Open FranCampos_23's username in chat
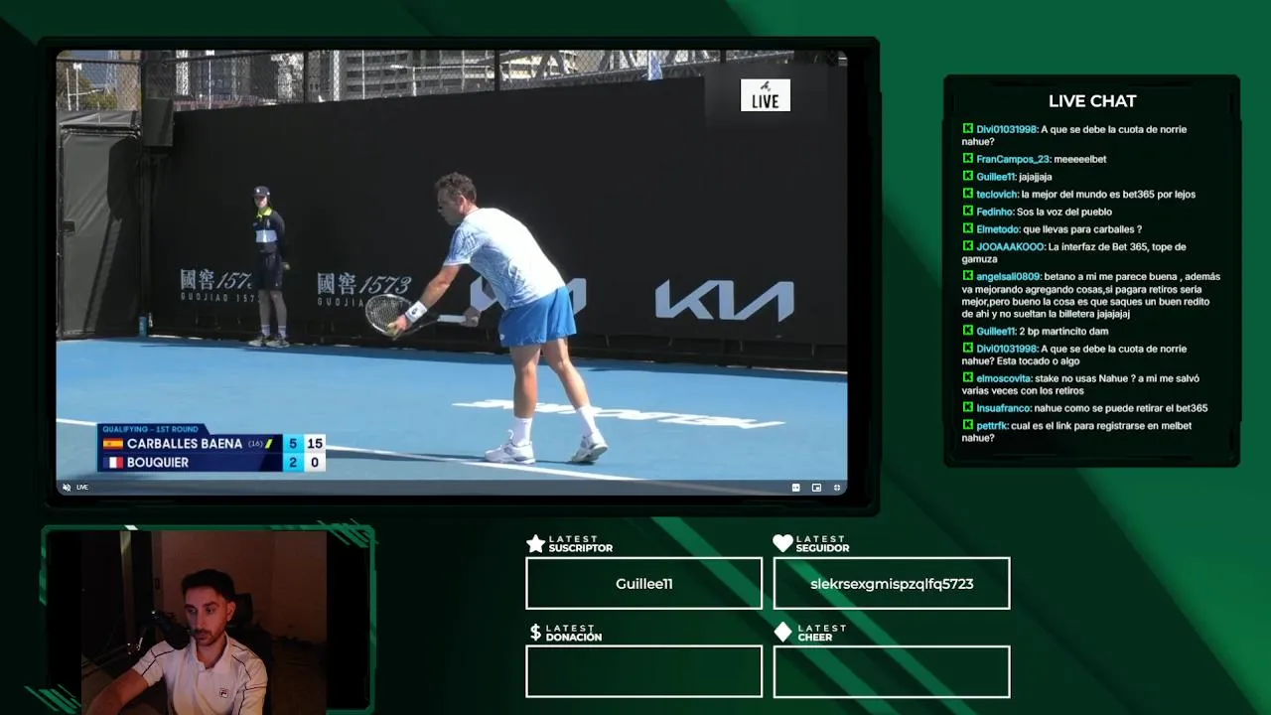 [x=1013, y=159]
